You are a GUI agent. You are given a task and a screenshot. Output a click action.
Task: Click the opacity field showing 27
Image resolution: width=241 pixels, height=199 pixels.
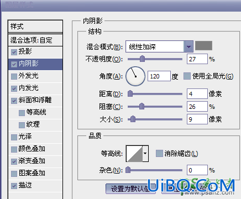pyautogui.click(x=197, y=59)
